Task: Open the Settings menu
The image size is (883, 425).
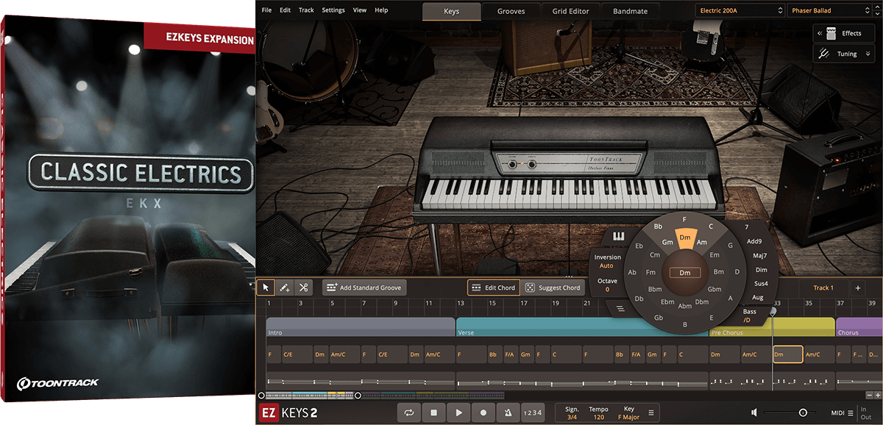Action: coord(333,10)
